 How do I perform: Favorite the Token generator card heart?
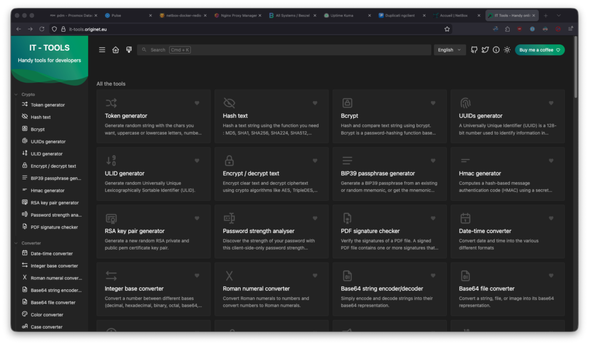[197, 103]
